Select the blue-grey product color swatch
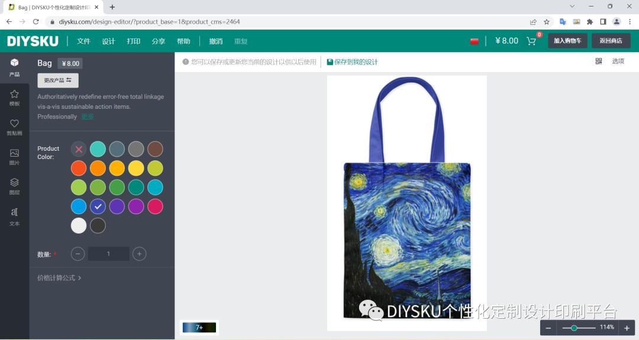The image size is (639, 340). [117, 149]
